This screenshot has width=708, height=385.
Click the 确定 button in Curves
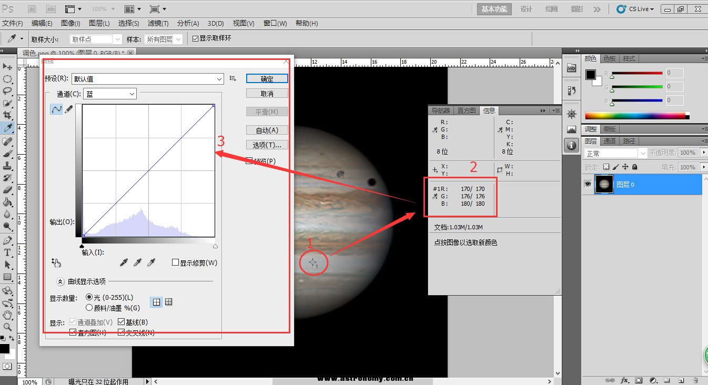click(x=267, y=78)
